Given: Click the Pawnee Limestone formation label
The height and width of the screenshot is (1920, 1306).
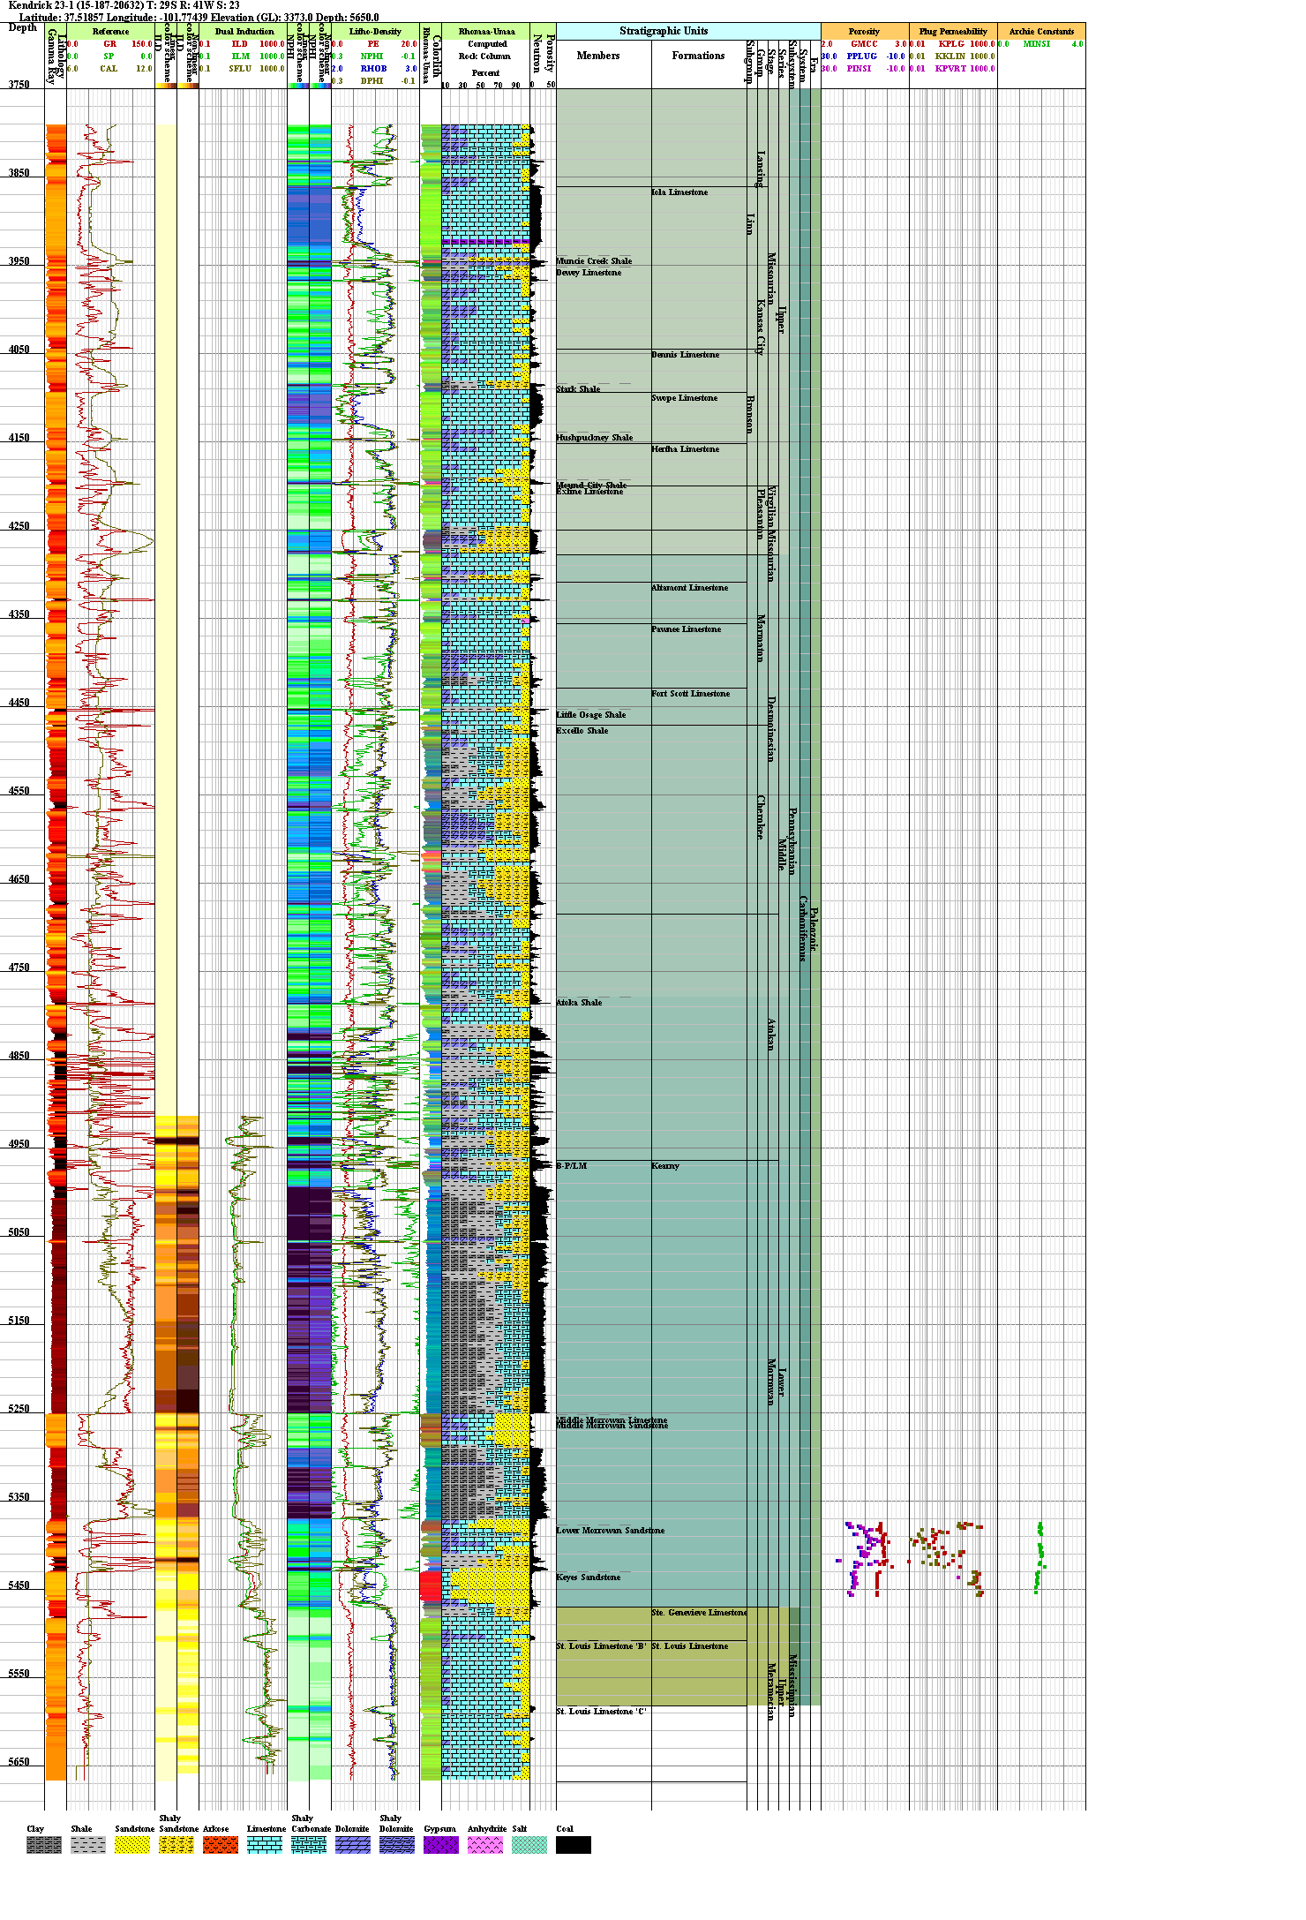Looking at the screenshot, I should point(687,629).
